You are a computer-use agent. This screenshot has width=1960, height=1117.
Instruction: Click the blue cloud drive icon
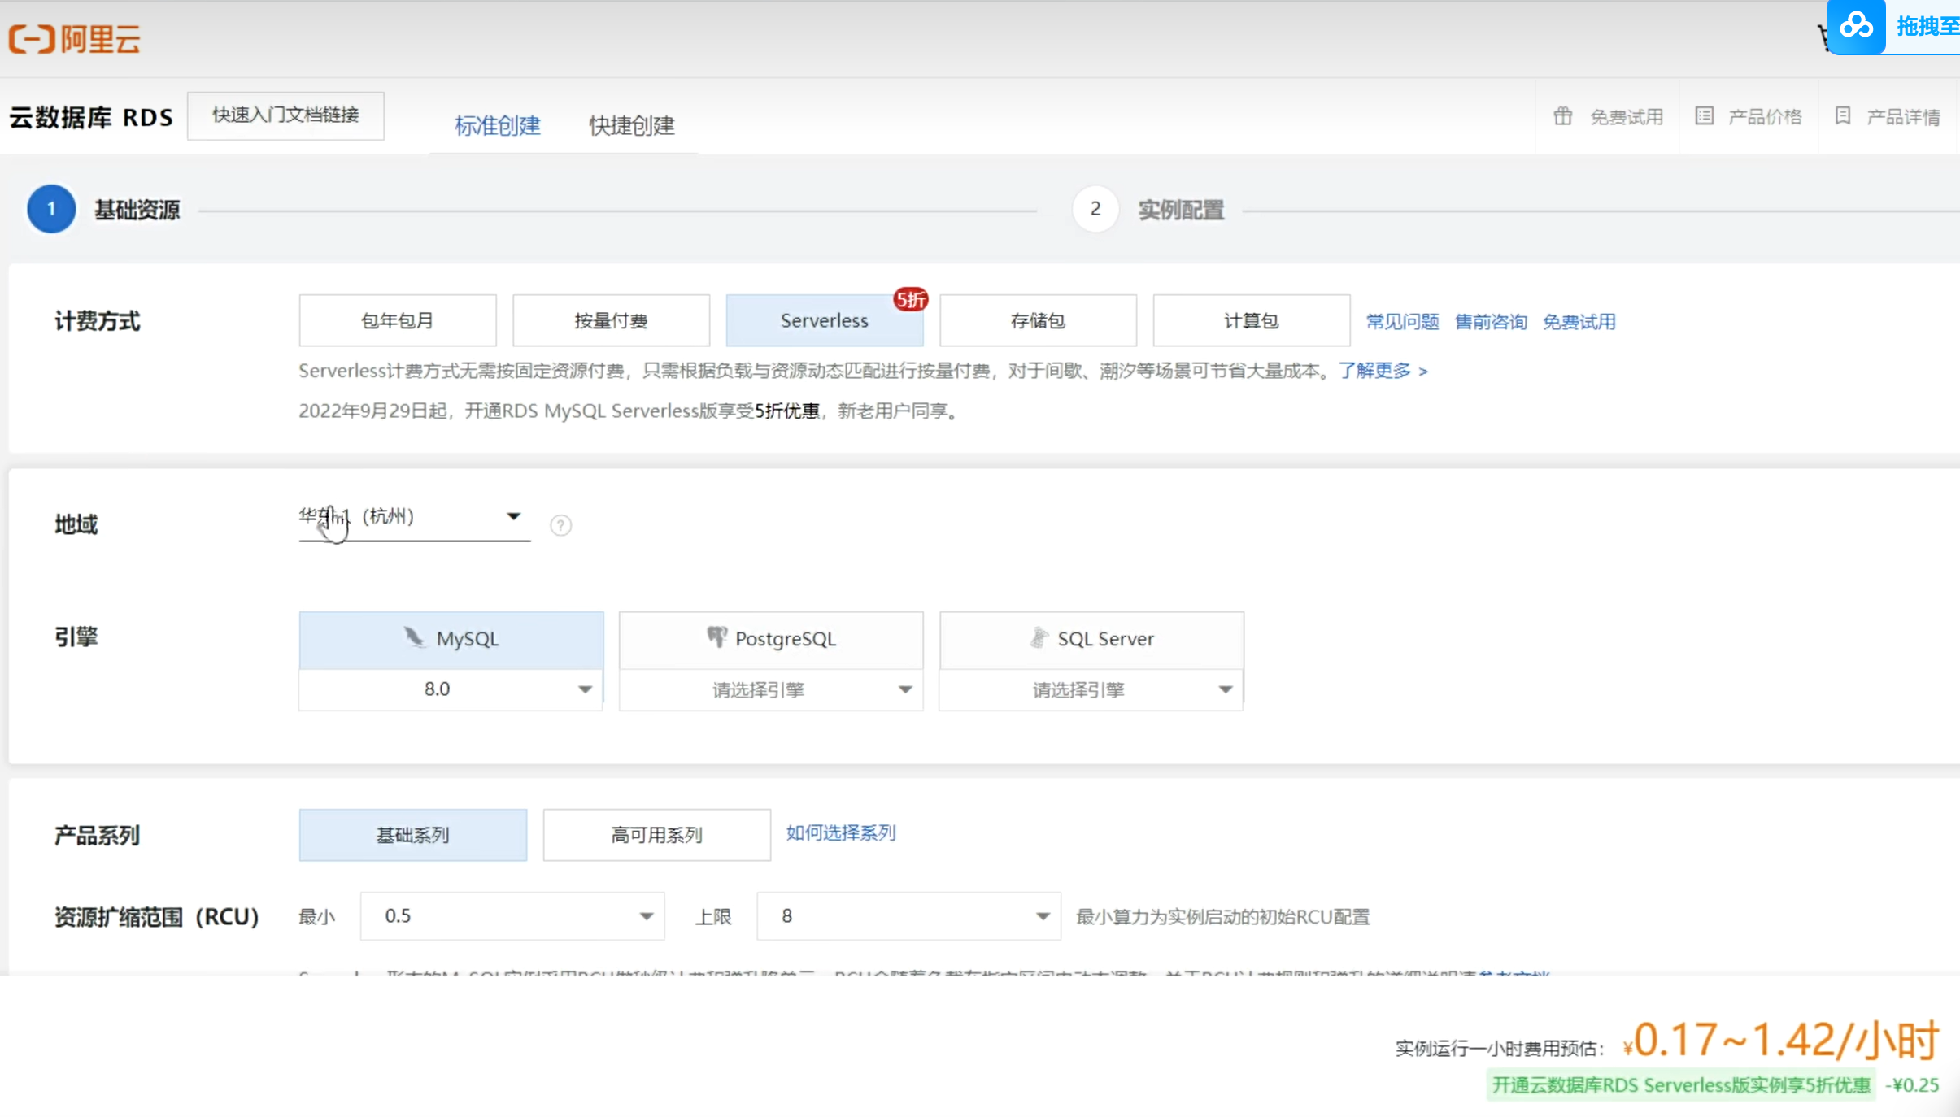(1856, 26)
